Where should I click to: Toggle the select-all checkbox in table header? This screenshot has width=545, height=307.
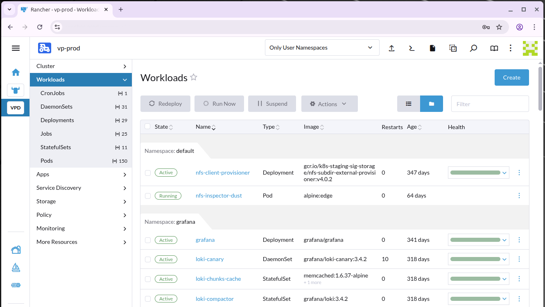148,127
